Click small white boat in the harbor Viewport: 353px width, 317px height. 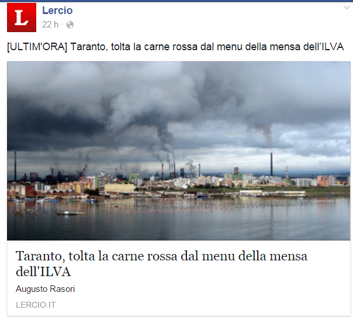point(67,213)
